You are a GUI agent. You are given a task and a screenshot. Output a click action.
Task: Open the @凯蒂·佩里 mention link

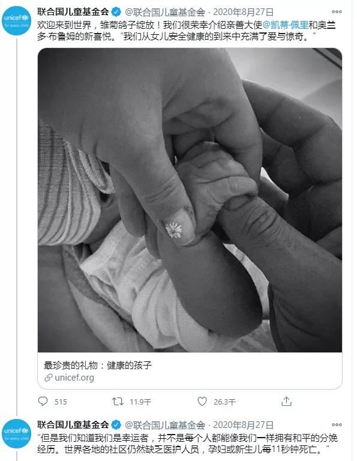click(x=285, y=25)
